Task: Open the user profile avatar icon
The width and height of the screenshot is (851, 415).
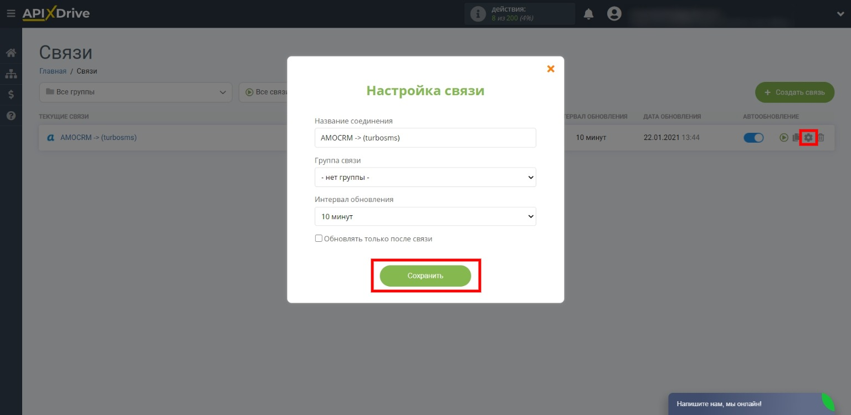Action: [614, 14]
